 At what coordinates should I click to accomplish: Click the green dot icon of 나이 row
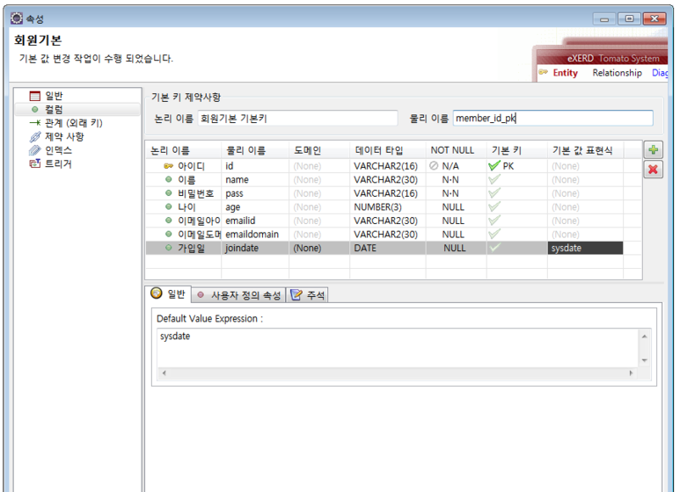pos(168,206)
